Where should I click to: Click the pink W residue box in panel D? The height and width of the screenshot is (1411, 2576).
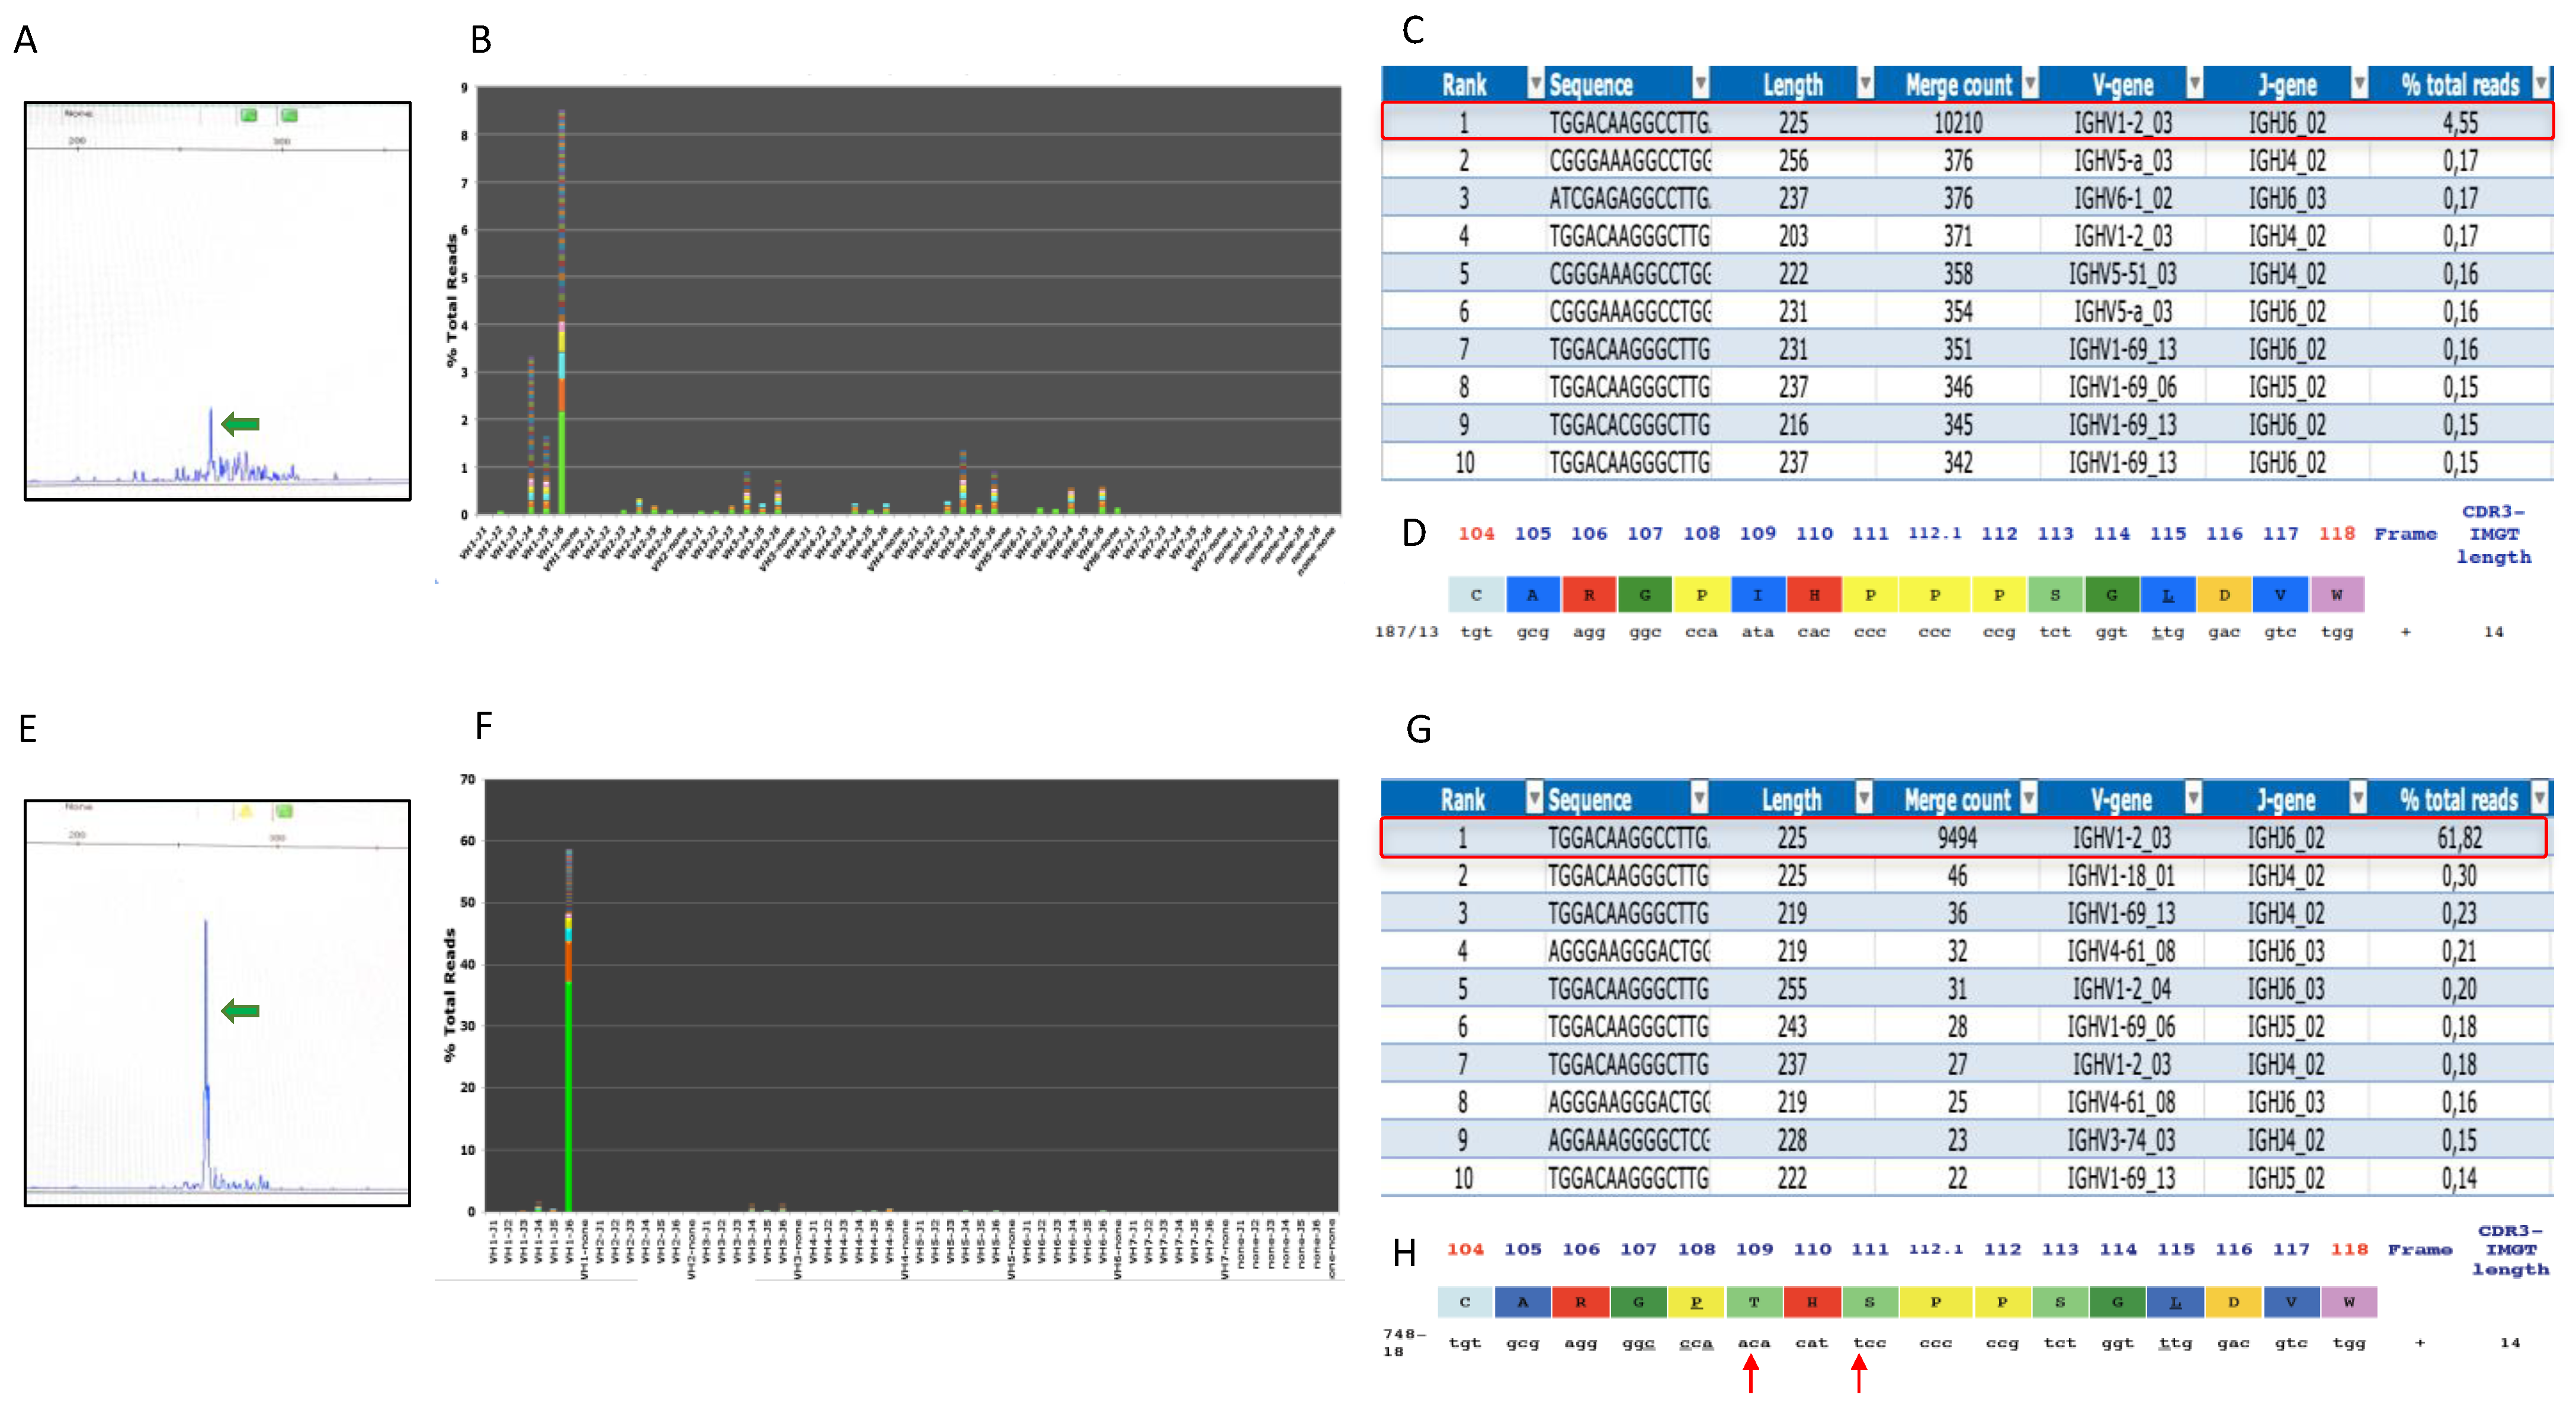2337,595
